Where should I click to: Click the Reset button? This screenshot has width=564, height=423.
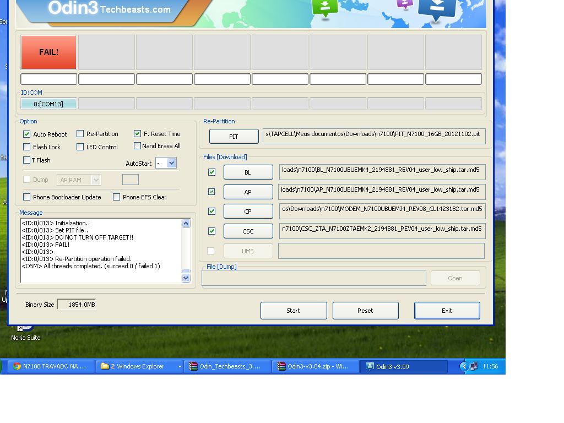click(x=366, y=311)
